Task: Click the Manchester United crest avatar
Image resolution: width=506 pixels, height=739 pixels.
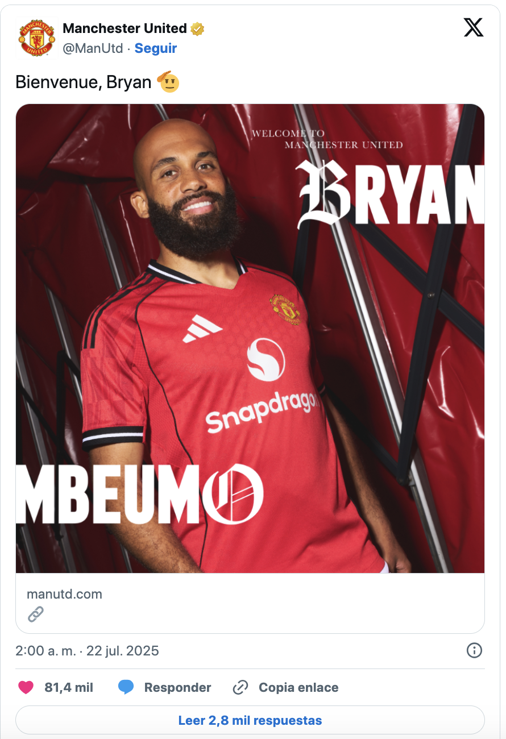Action: (x=37, y=38)
